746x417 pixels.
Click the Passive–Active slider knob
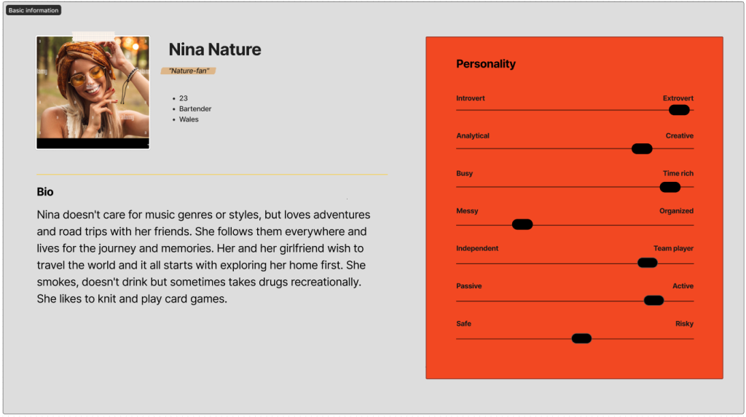(x=653, y=301)
